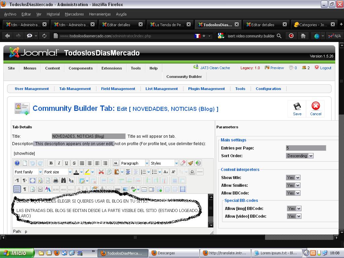
Task: Remove formatting with the eraser icon
Action: point(182,163)
